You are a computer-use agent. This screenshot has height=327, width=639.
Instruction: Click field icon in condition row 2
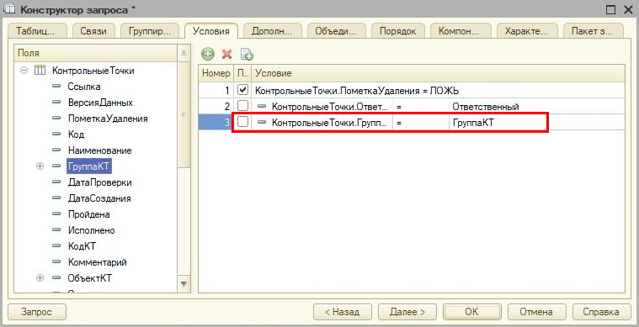tap(262, 106)
